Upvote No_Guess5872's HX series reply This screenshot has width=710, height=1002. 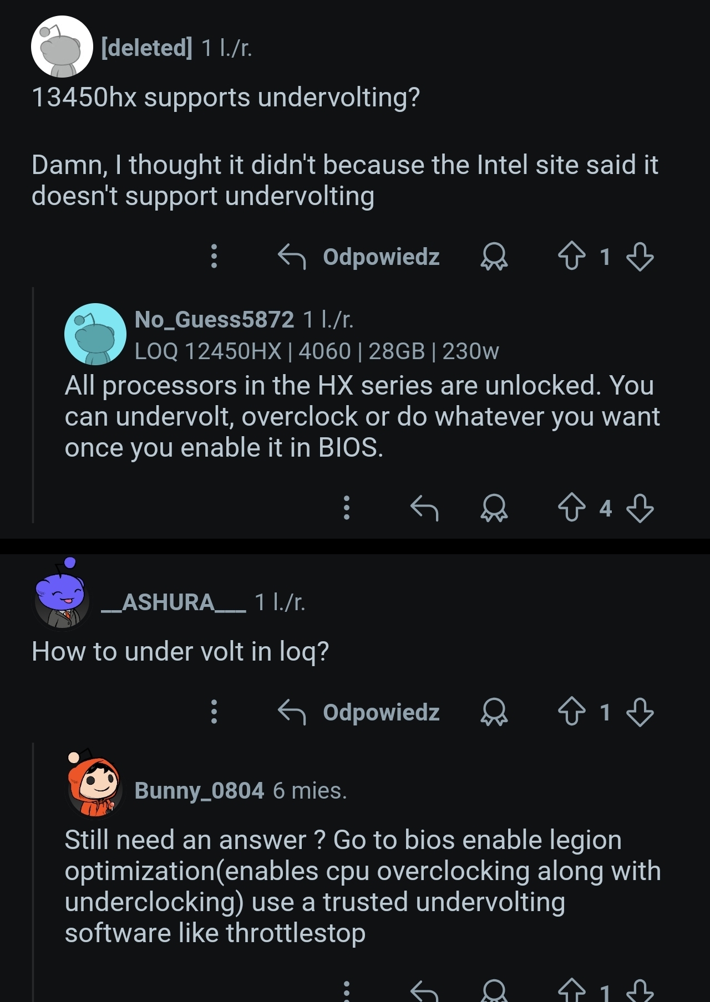pos(571,508)
